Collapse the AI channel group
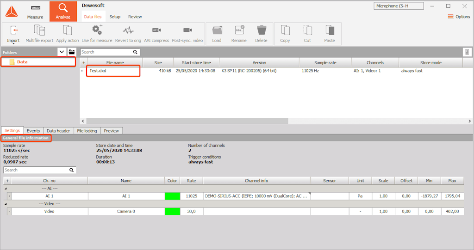This screenshot has width=474, height=250. pyautogui.click(x=6, y=189)
